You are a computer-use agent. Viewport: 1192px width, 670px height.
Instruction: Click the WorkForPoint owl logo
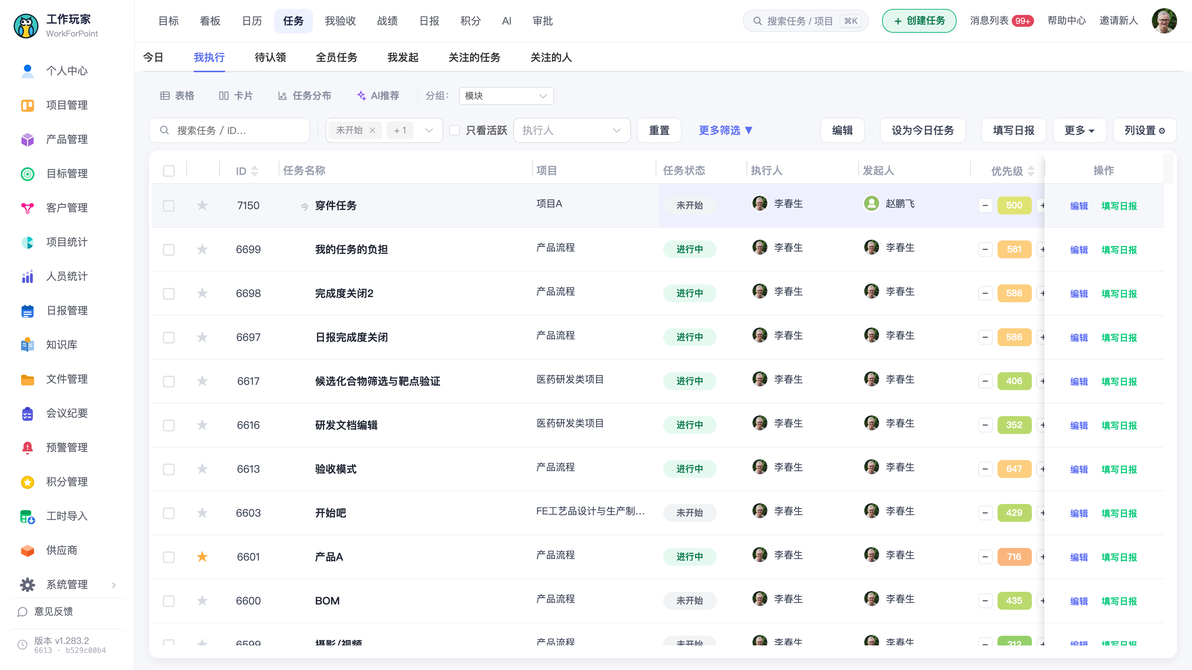(x=26, y=26)
